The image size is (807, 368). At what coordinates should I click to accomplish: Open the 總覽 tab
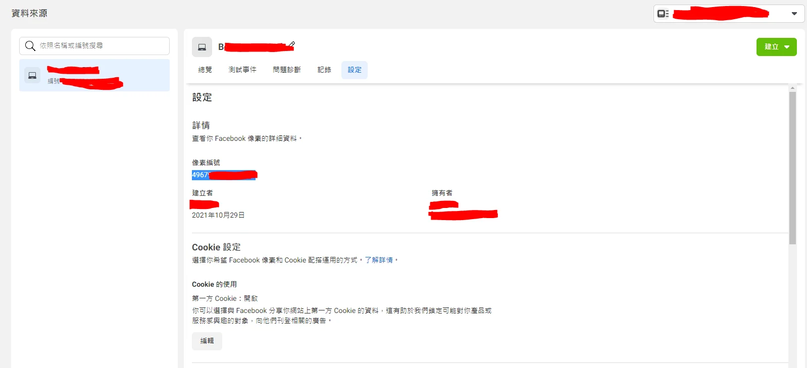[x=205, y=70]
